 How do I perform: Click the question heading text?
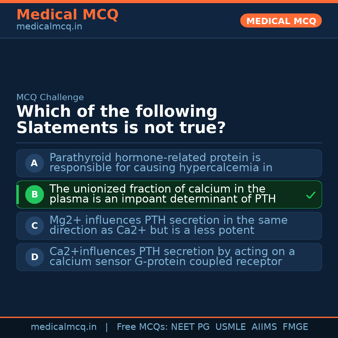[121, 120]
